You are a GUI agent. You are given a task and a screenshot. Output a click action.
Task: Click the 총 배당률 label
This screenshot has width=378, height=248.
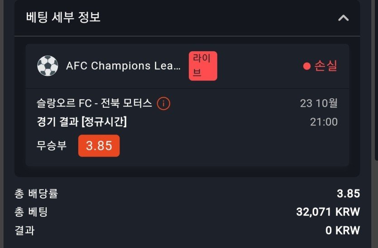[x=37, y=194]
